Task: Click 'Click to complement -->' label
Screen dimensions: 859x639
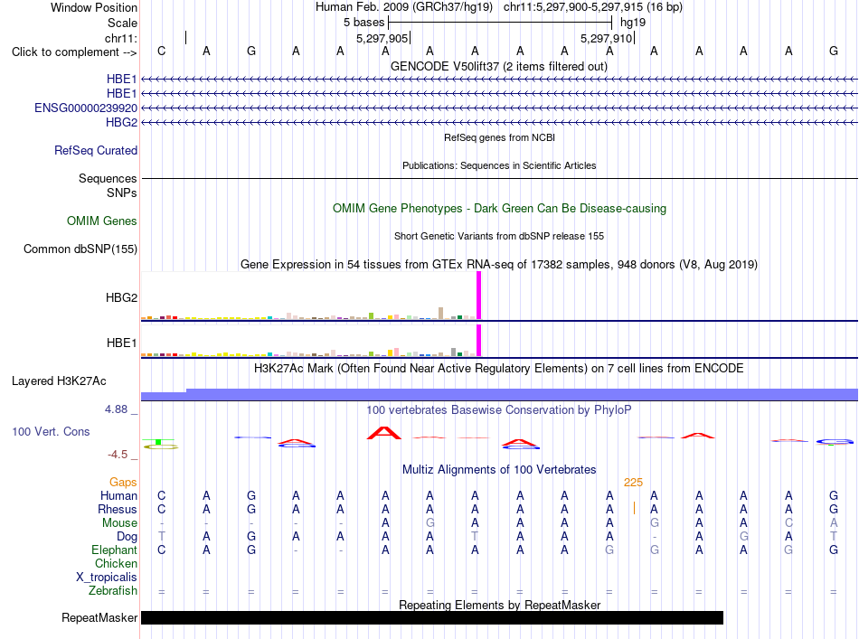Action: (74, 52)
